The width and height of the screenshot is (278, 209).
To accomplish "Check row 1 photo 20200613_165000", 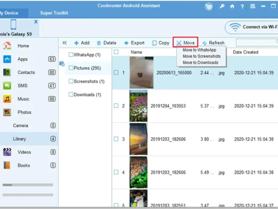I will [x=116, y=72].
